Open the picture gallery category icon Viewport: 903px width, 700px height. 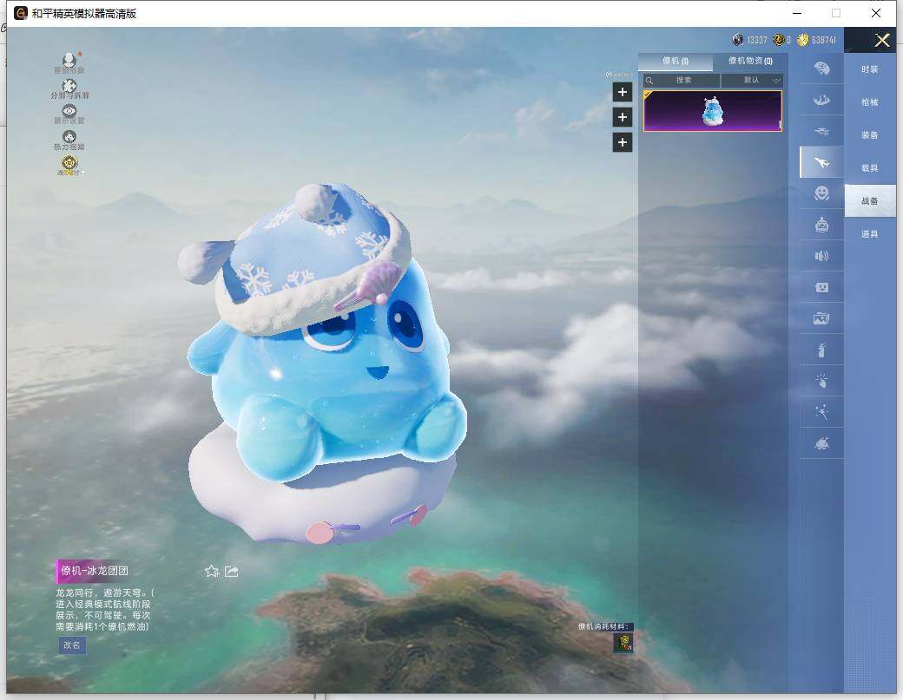point(821,318)
